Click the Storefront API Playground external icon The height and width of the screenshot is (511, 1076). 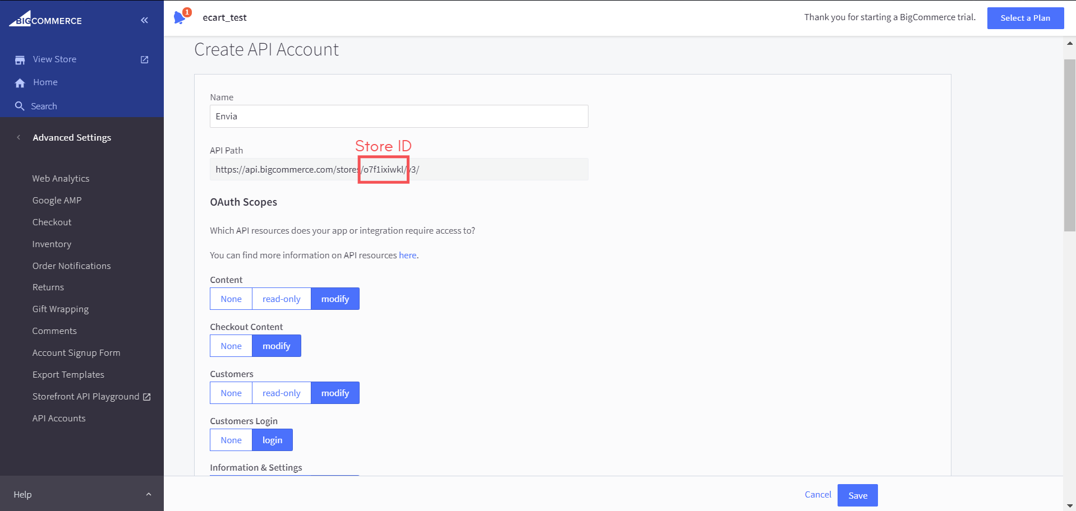click(147, 397)
